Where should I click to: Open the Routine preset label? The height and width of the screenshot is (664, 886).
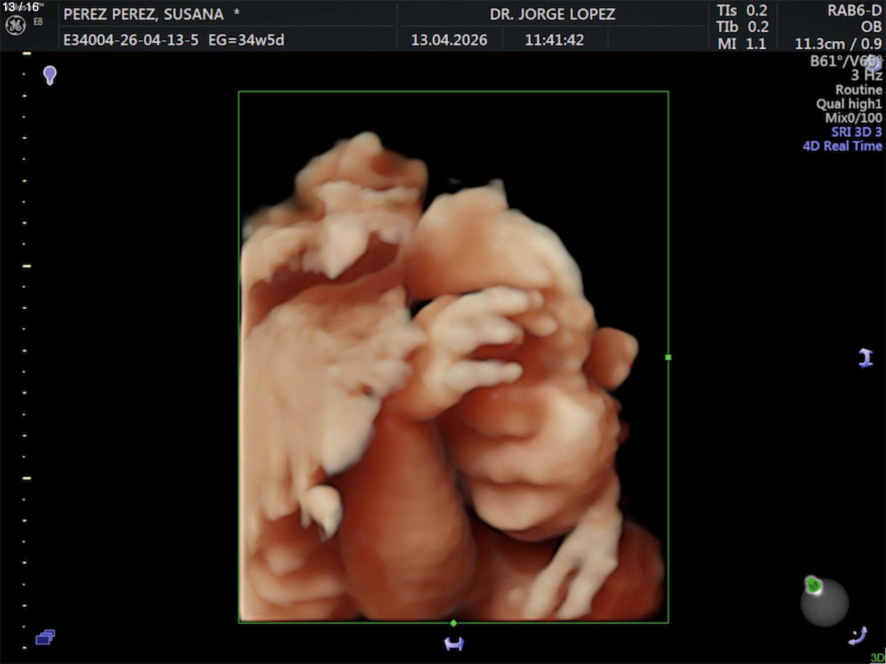click(x=858, y=90)
